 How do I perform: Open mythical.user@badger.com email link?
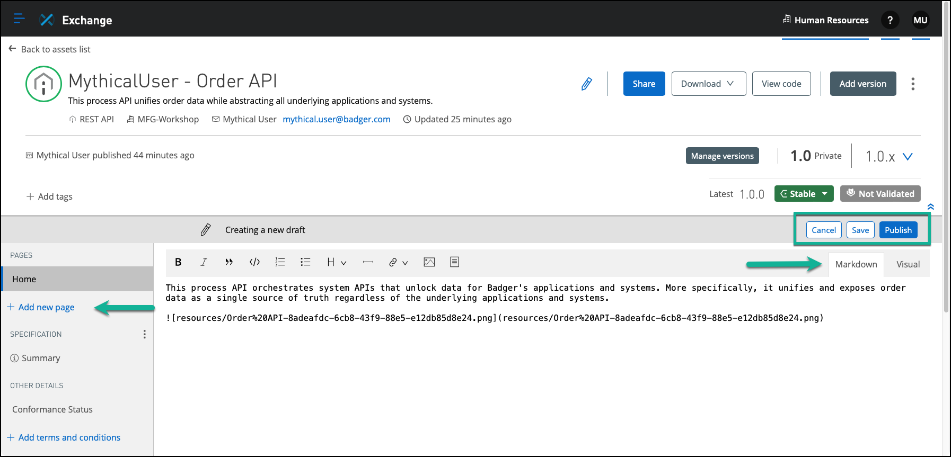pos(337,119)
